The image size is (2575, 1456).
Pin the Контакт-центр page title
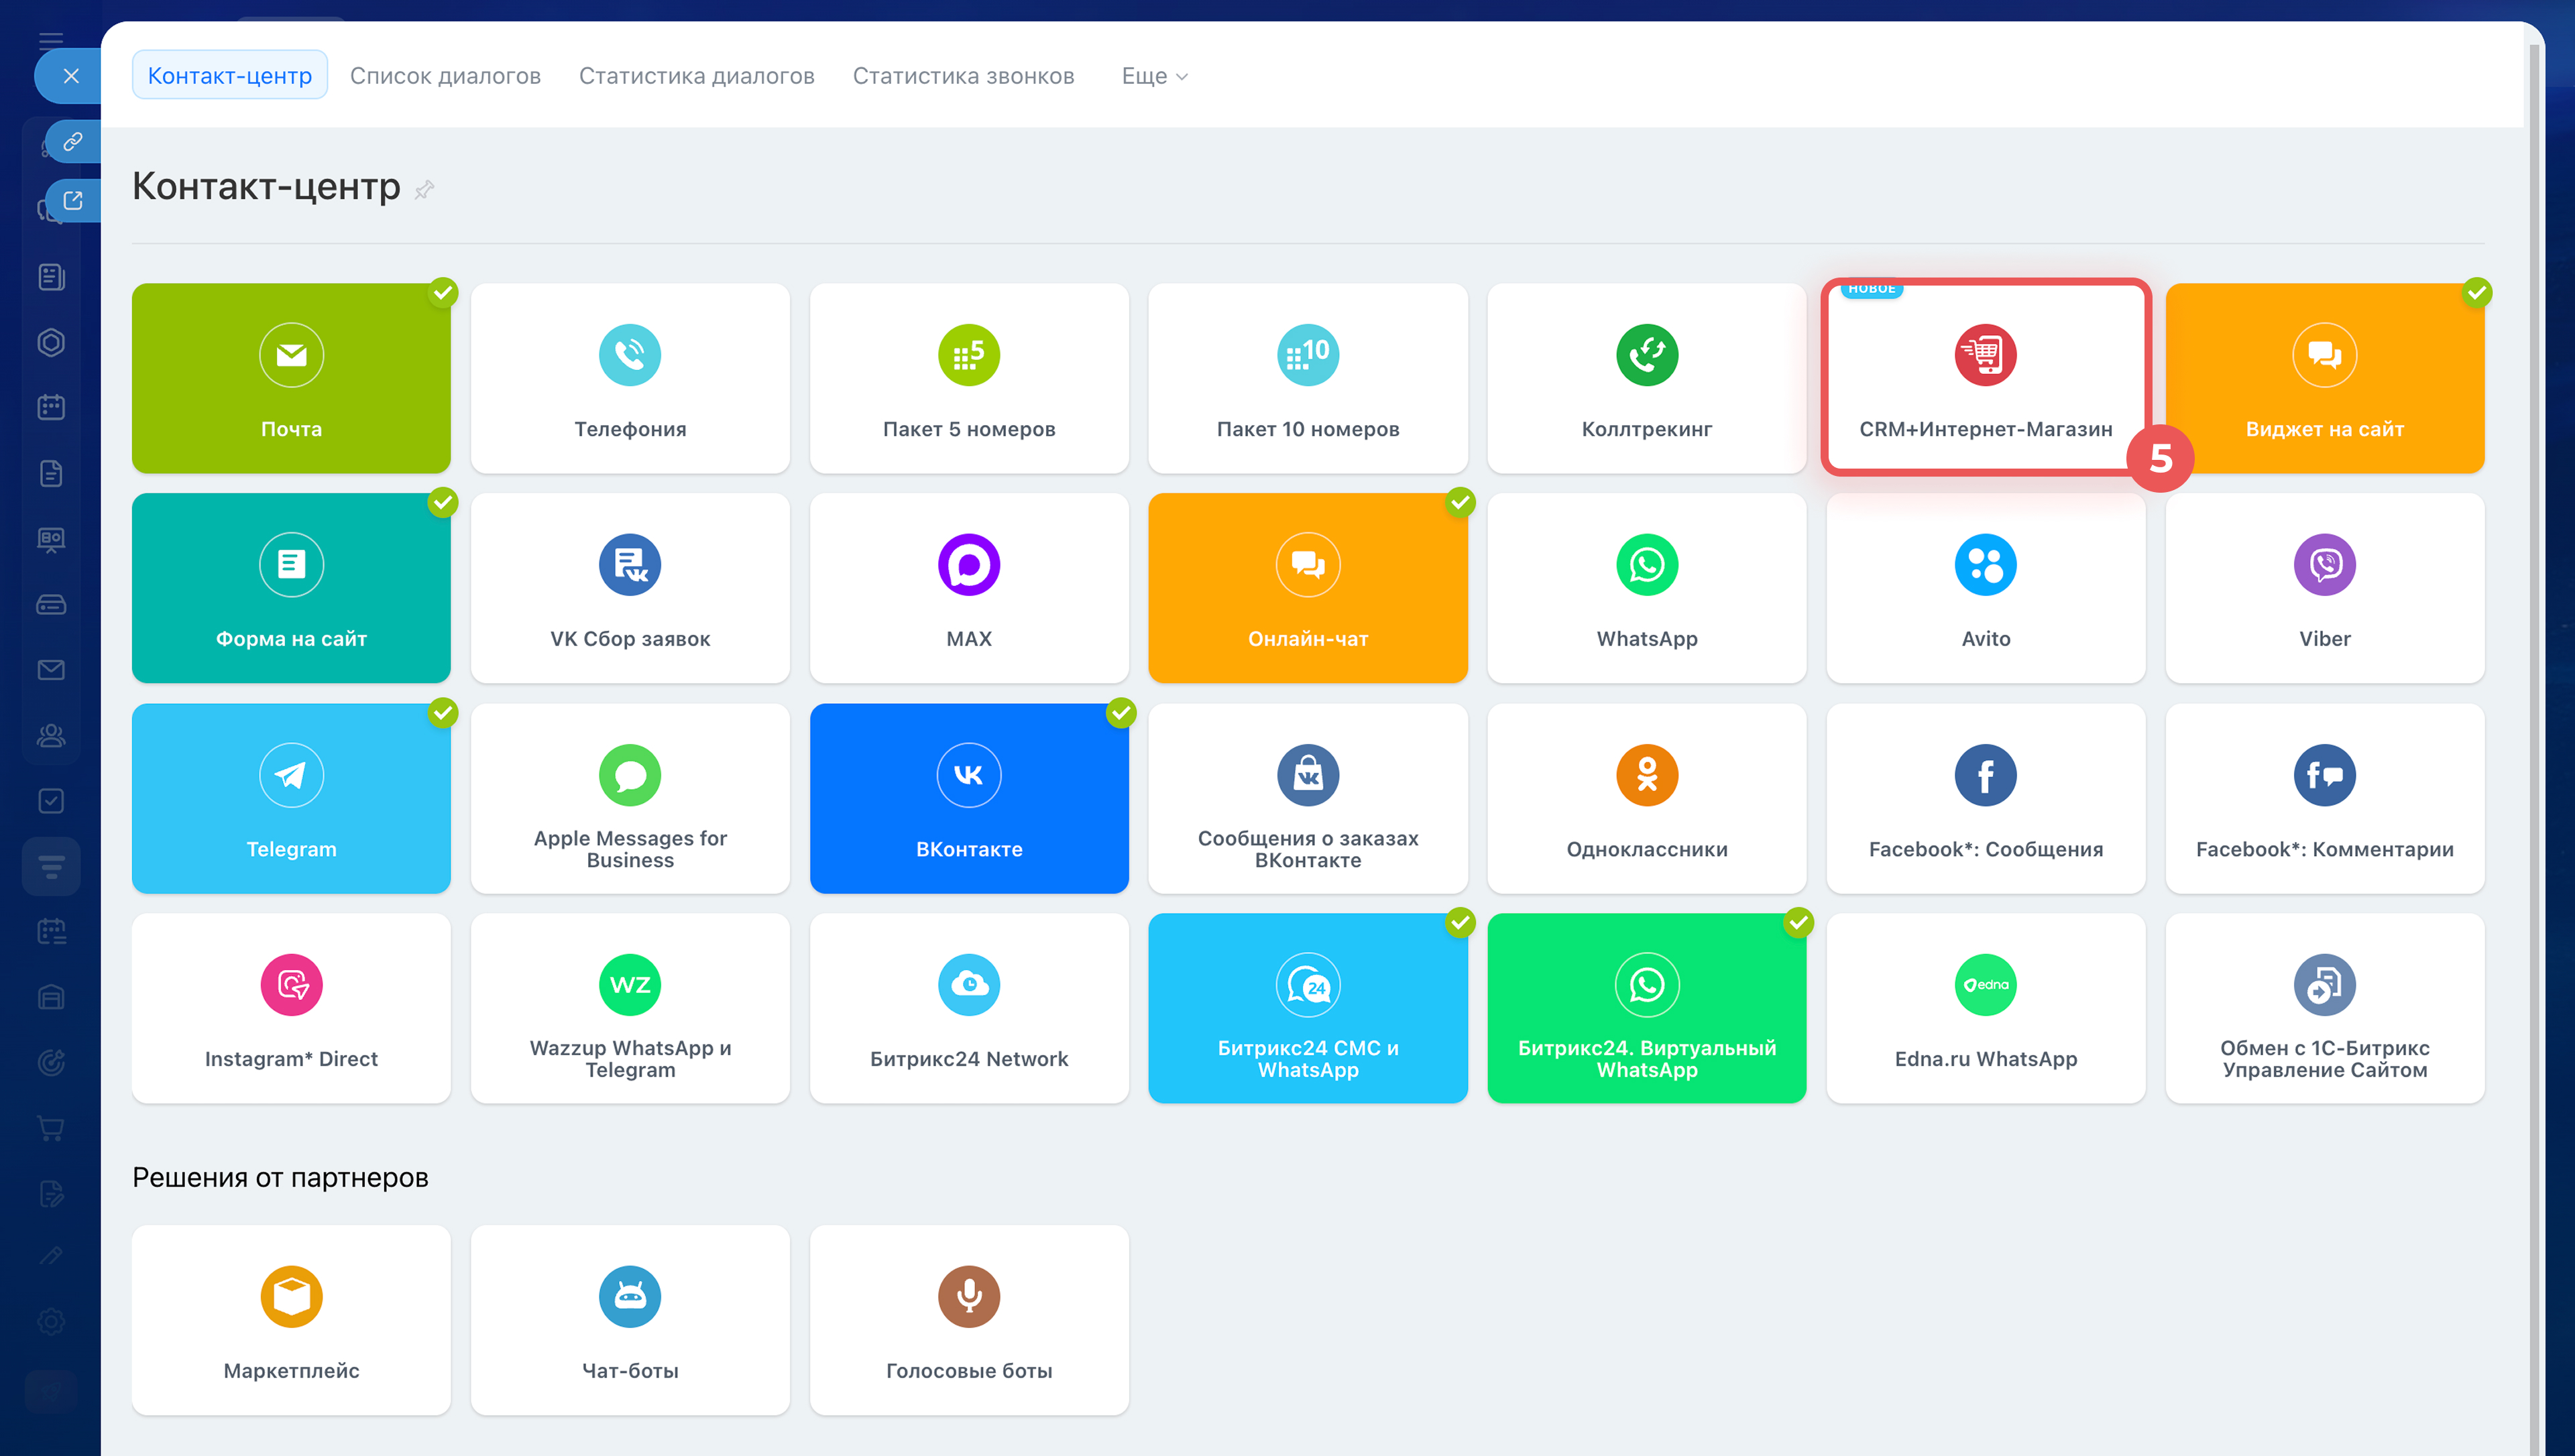coord(424,189)
